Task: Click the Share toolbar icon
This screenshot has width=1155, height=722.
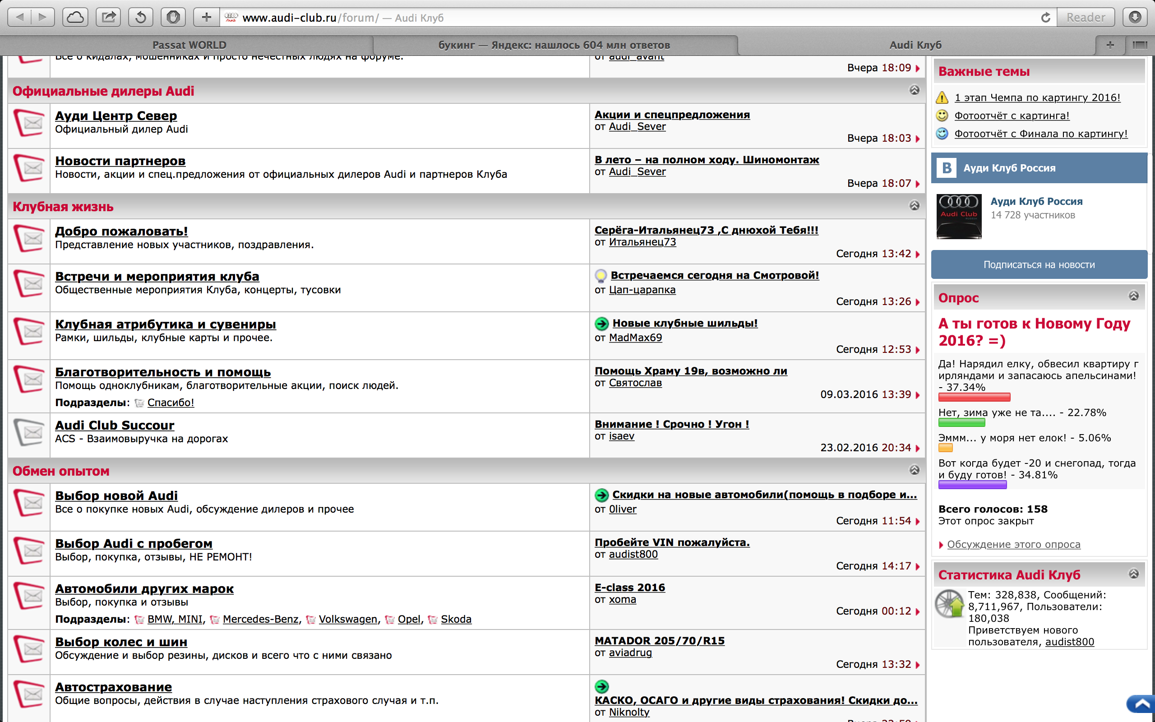Action: [x=108, y=18]
